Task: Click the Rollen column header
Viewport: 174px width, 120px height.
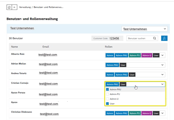Action: [109, 47]
